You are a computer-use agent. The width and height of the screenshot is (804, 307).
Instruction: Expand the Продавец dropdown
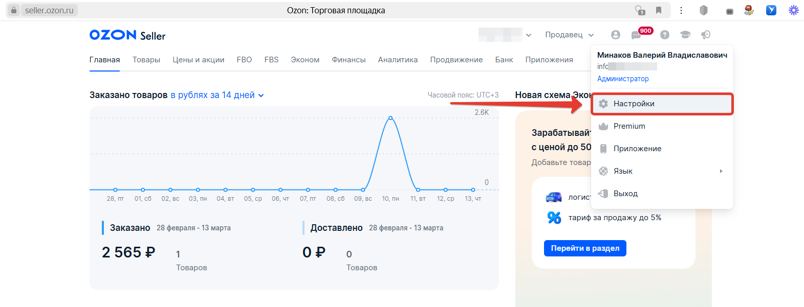570,35
